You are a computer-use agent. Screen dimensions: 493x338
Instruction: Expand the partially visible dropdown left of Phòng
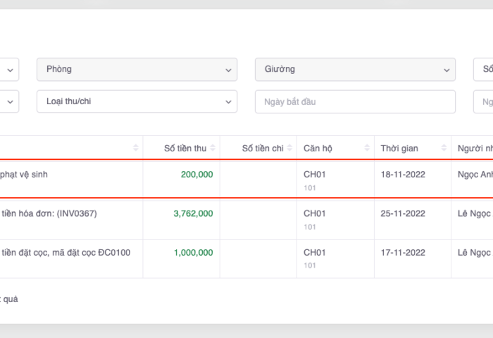[10, 69]
